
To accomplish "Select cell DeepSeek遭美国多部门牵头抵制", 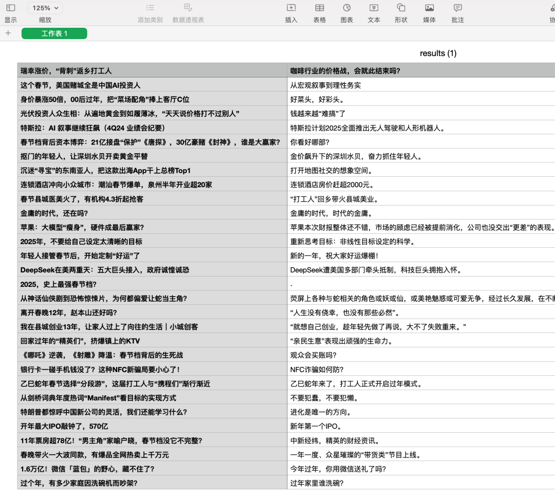I will (x=421, y=270).
